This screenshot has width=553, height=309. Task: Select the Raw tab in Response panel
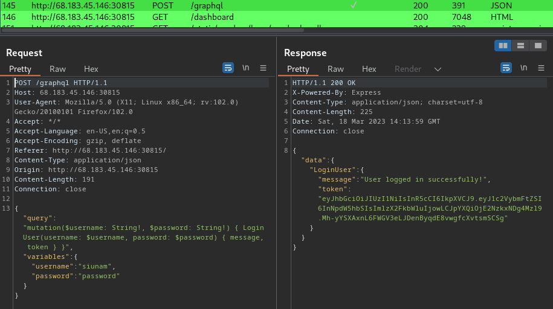[x=335, y=69]
